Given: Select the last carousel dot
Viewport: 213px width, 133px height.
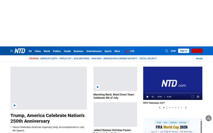Looking at the screenshot, I should pyautogui.click(x=182, y=108).
